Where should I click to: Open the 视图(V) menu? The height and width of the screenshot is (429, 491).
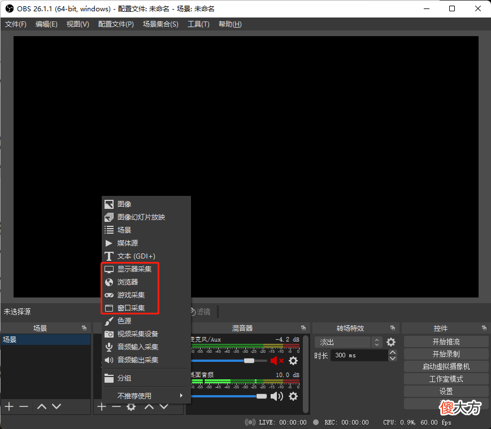tap(77, 24)
